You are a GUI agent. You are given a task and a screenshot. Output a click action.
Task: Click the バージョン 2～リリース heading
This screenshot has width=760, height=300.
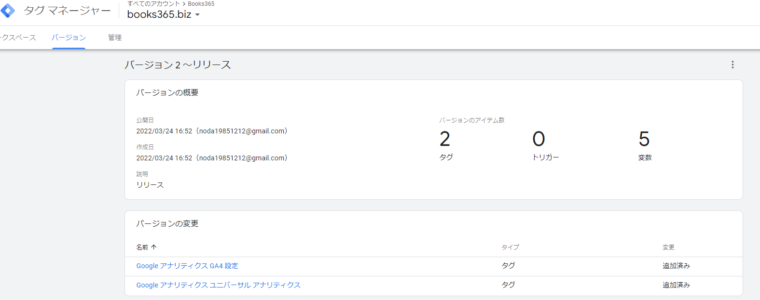177,65
